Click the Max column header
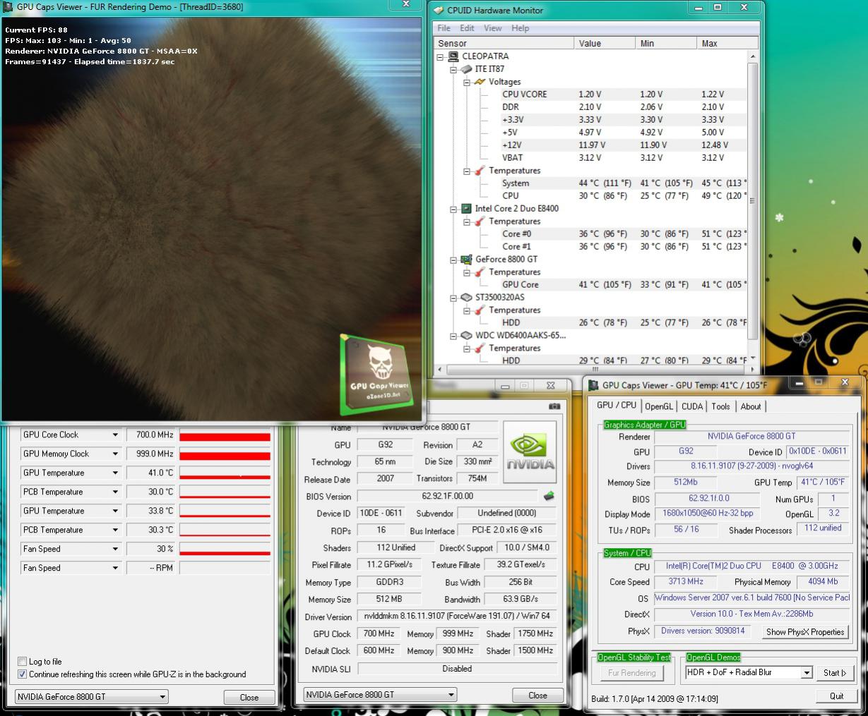 click(x=722, y=44)
